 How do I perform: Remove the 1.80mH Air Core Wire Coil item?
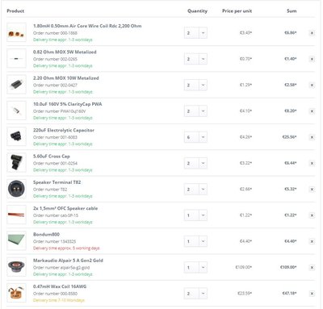(x=312, y=33)
